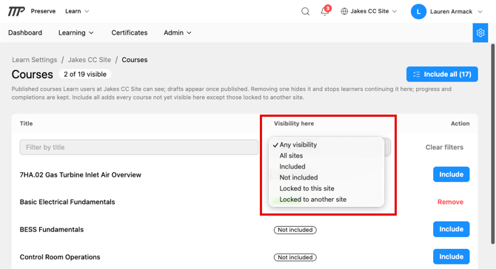The image size is (496, 269).
Task: Click the Courses breadcrumb text
Action: (135, 60)
